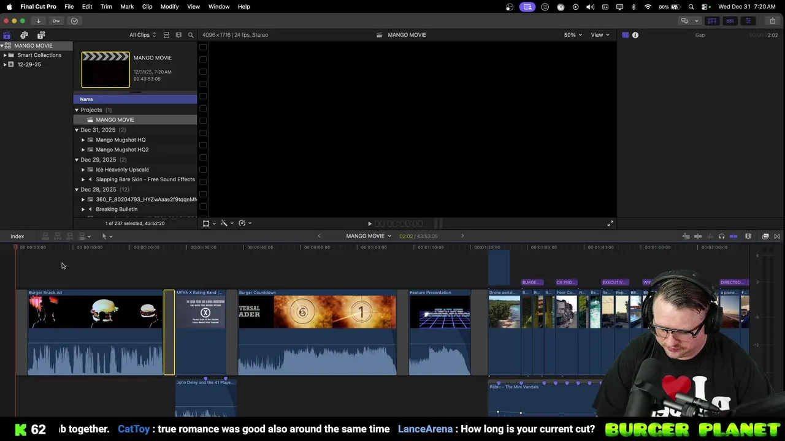Open the Modify menu
Image resolution: width=785 pixels, height=441 pixels.
tap(170, 7)
